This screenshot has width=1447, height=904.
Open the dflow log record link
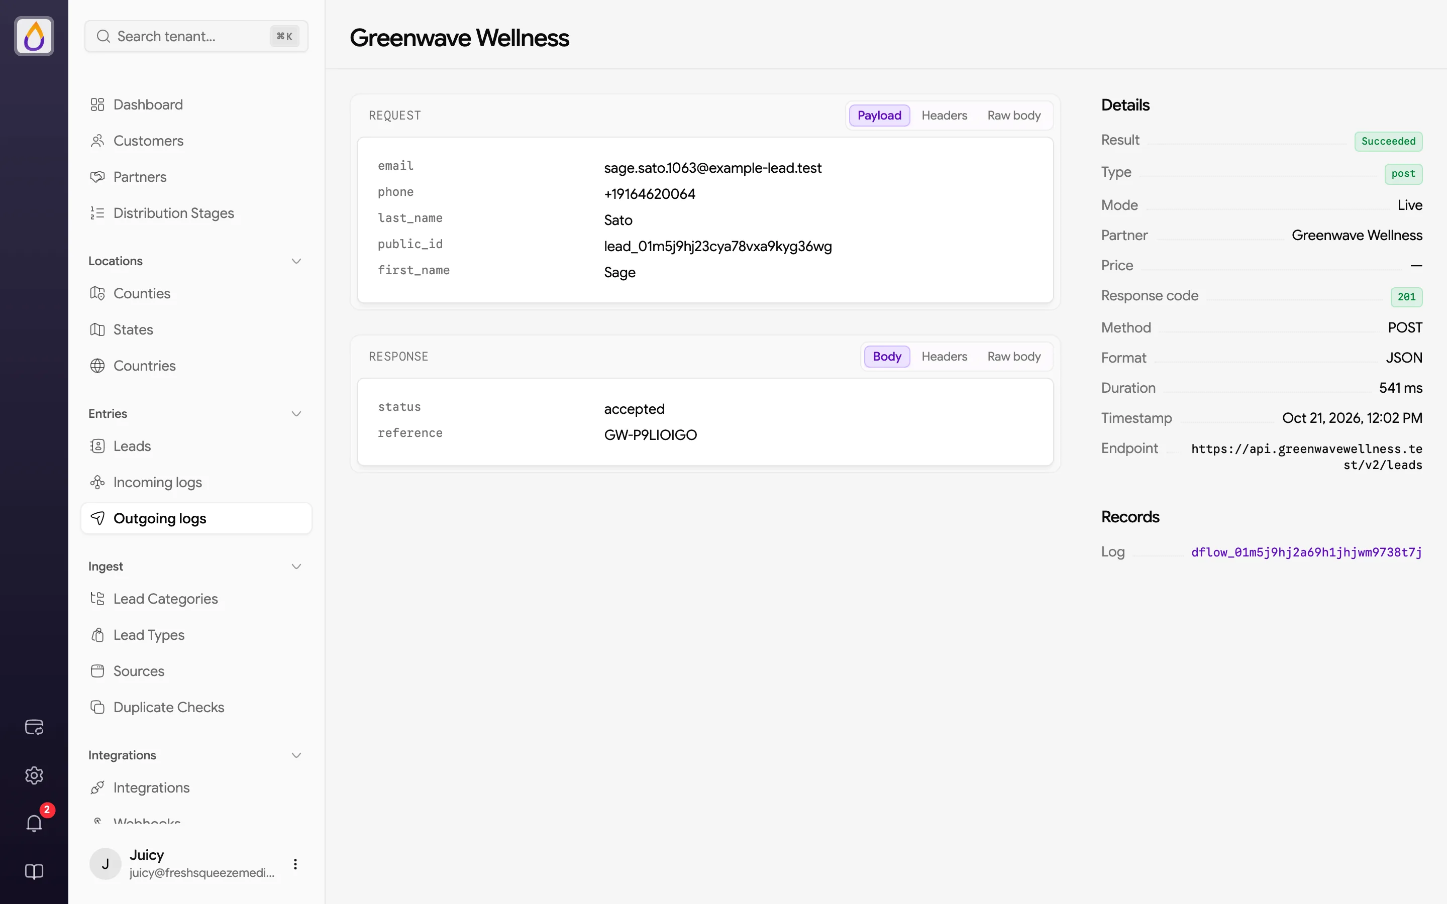(1306, 552)
